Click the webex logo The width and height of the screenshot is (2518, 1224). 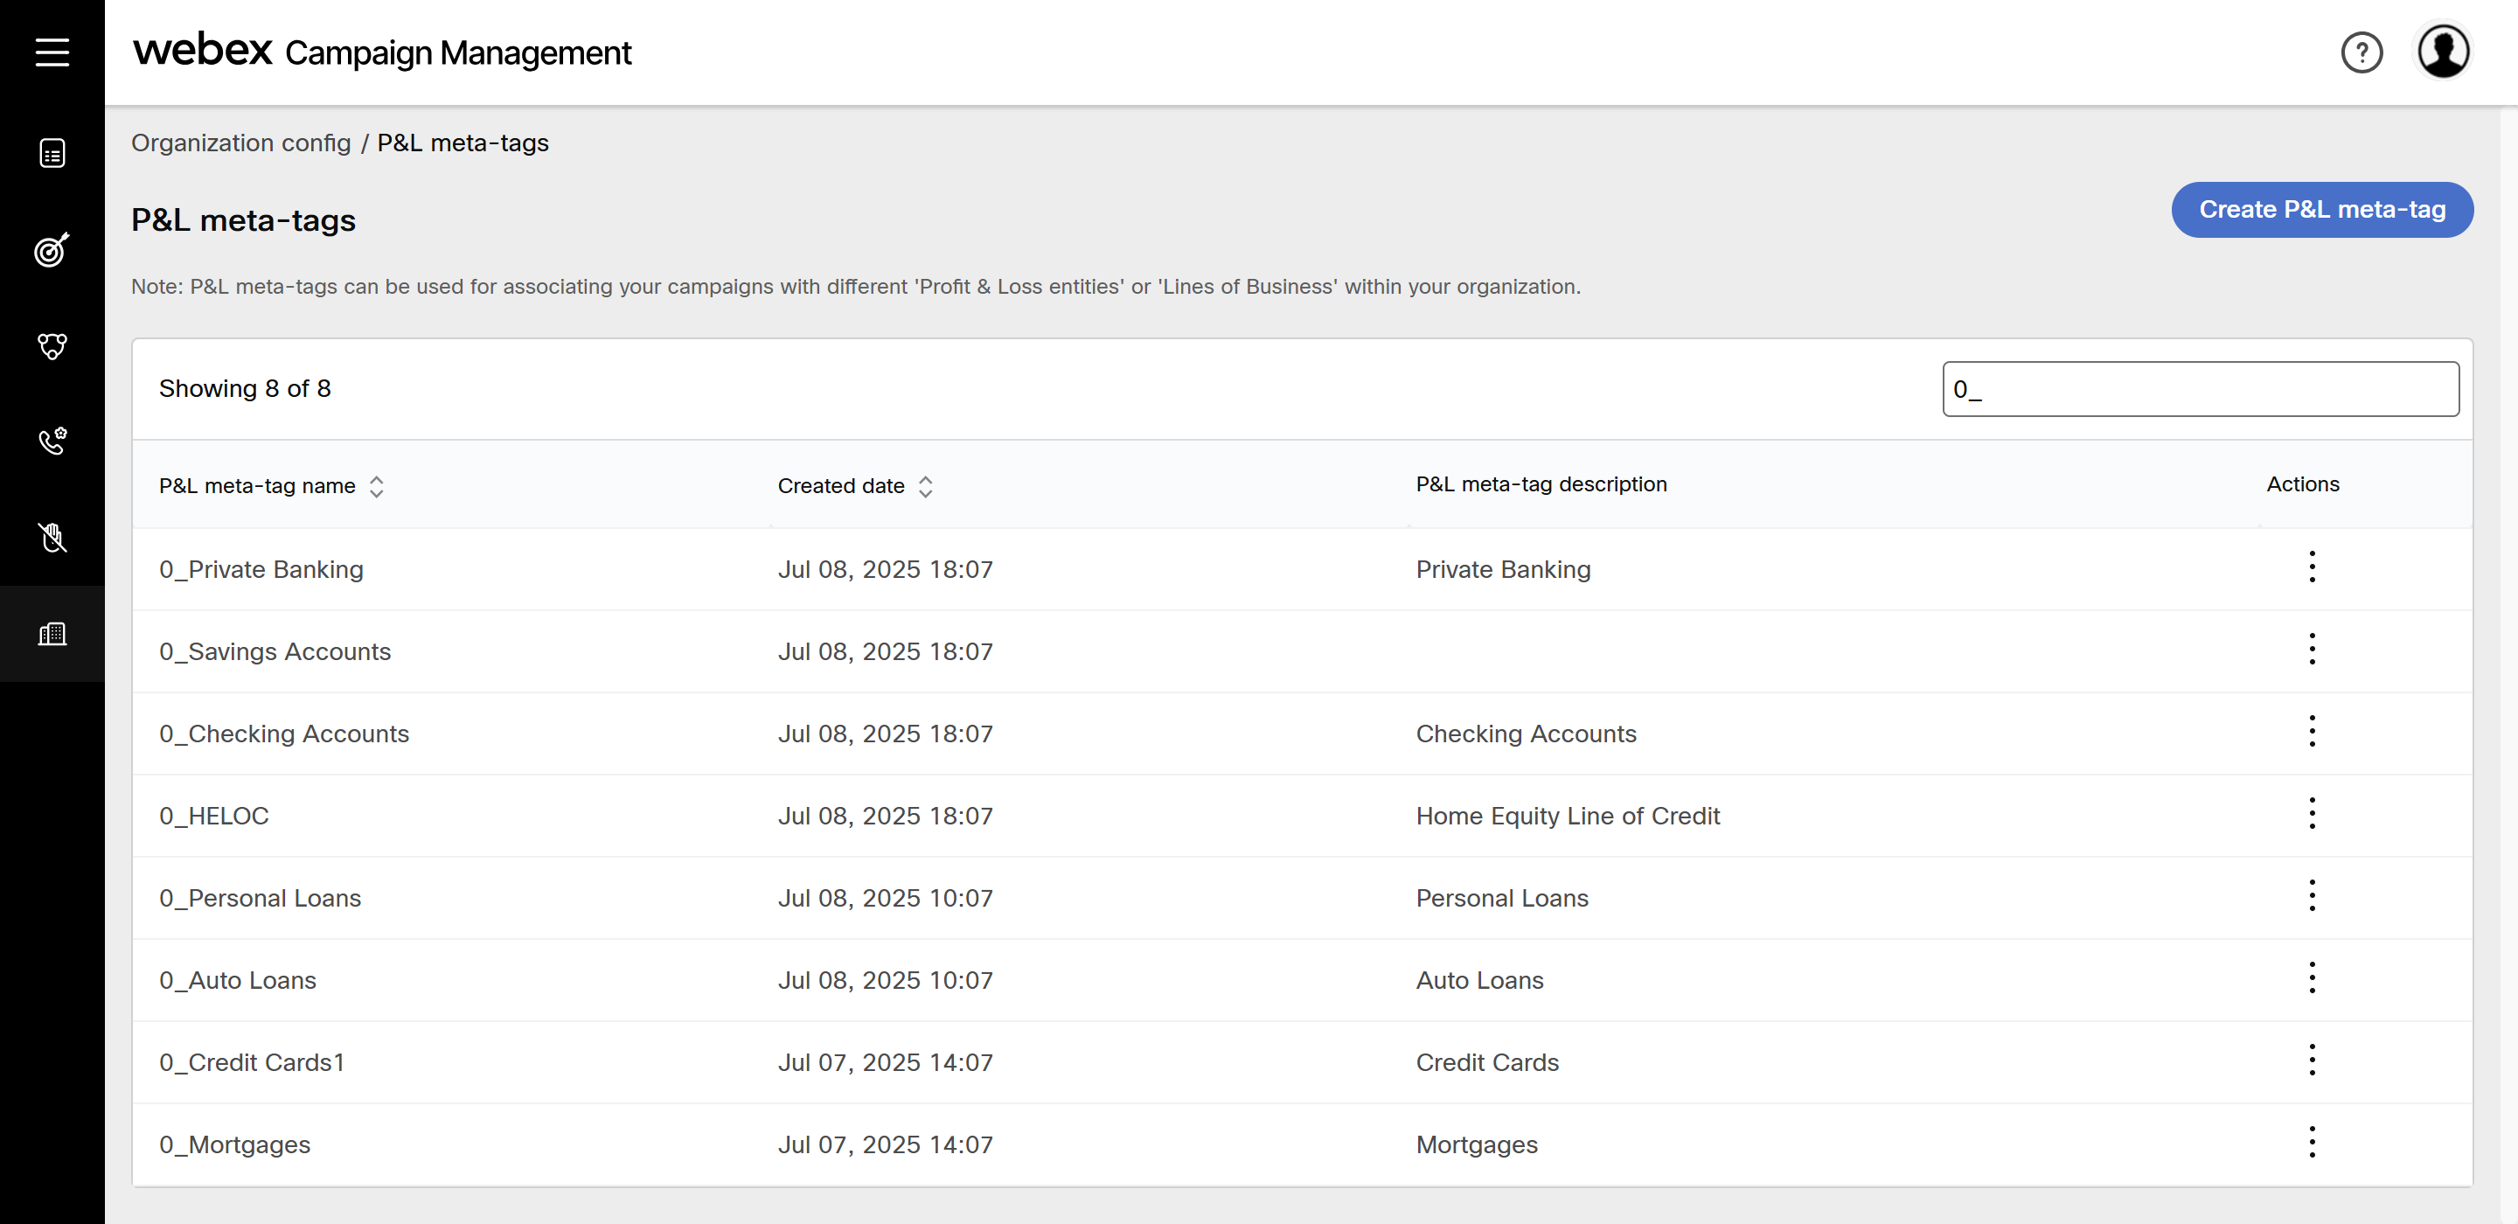202,50
